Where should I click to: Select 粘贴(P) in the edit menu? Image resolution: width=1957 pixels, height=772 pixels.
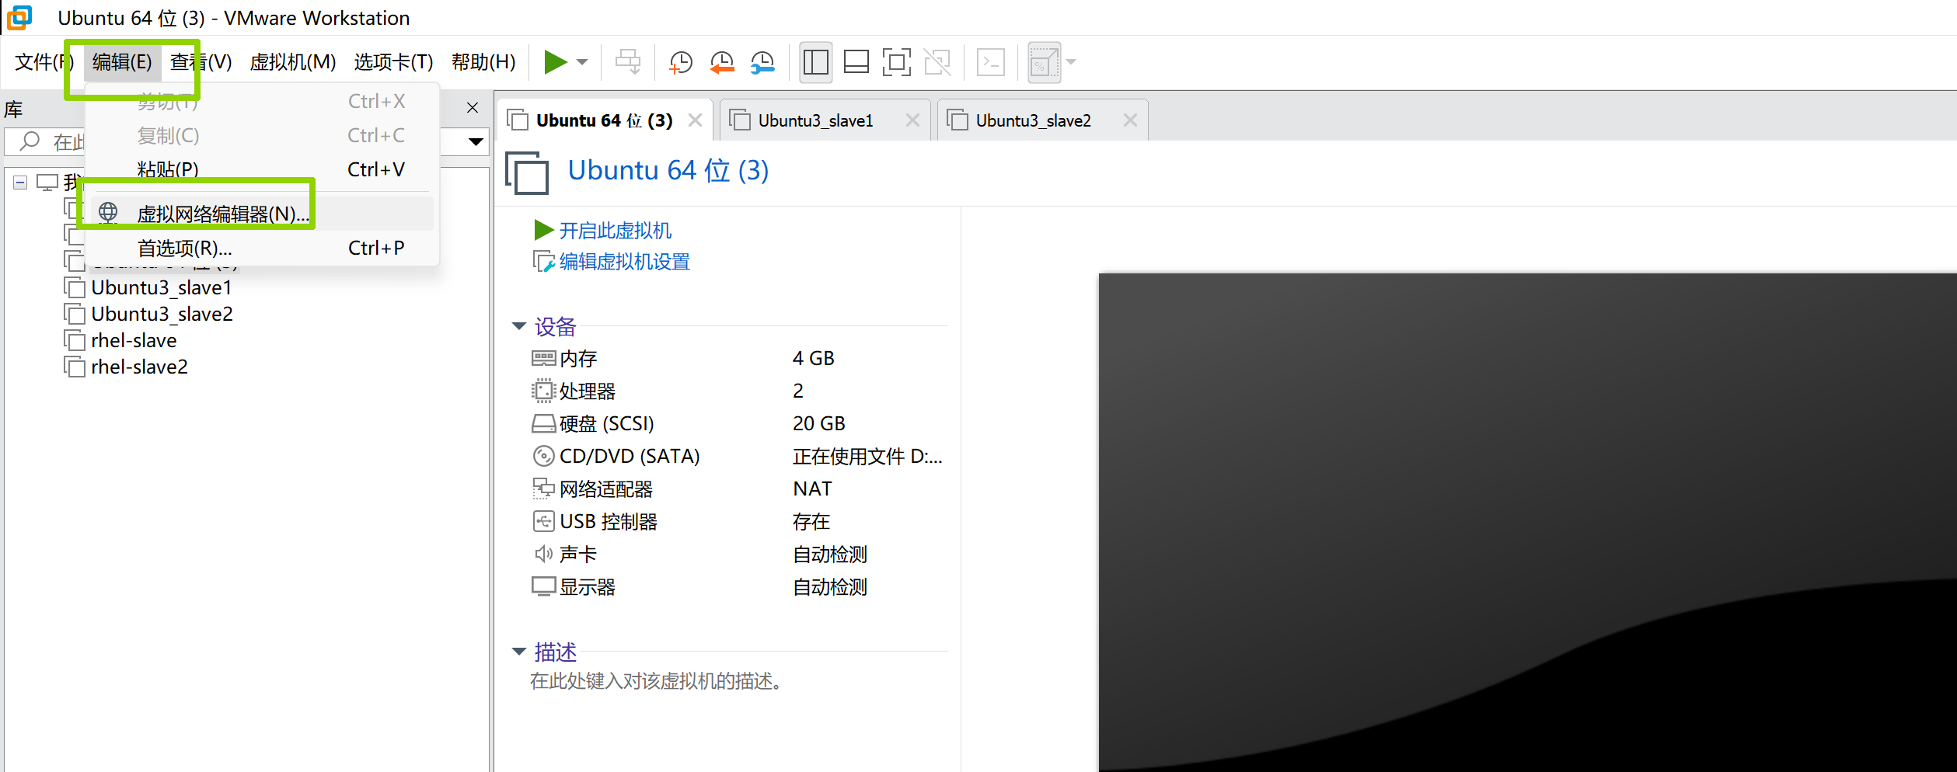coord(261,169)
